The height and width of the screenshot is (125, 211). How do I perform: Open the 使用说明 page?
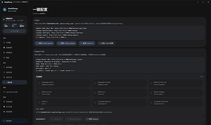click(14, 112)
